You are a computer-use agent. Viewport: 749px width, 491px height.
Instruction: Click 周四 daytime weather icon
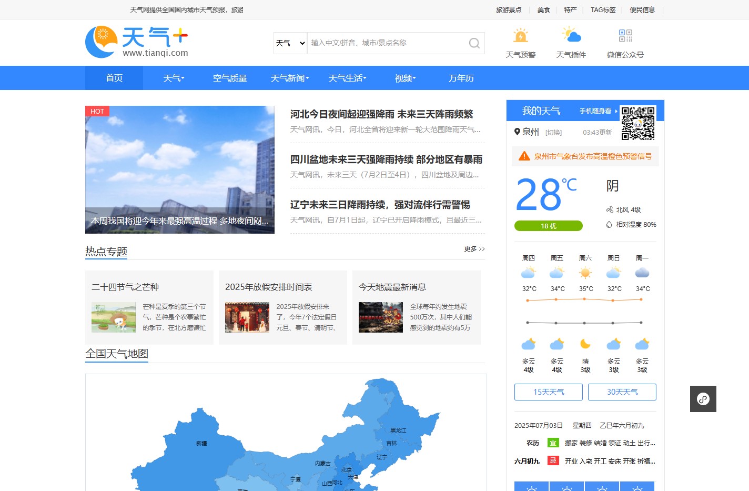point(529,273)
